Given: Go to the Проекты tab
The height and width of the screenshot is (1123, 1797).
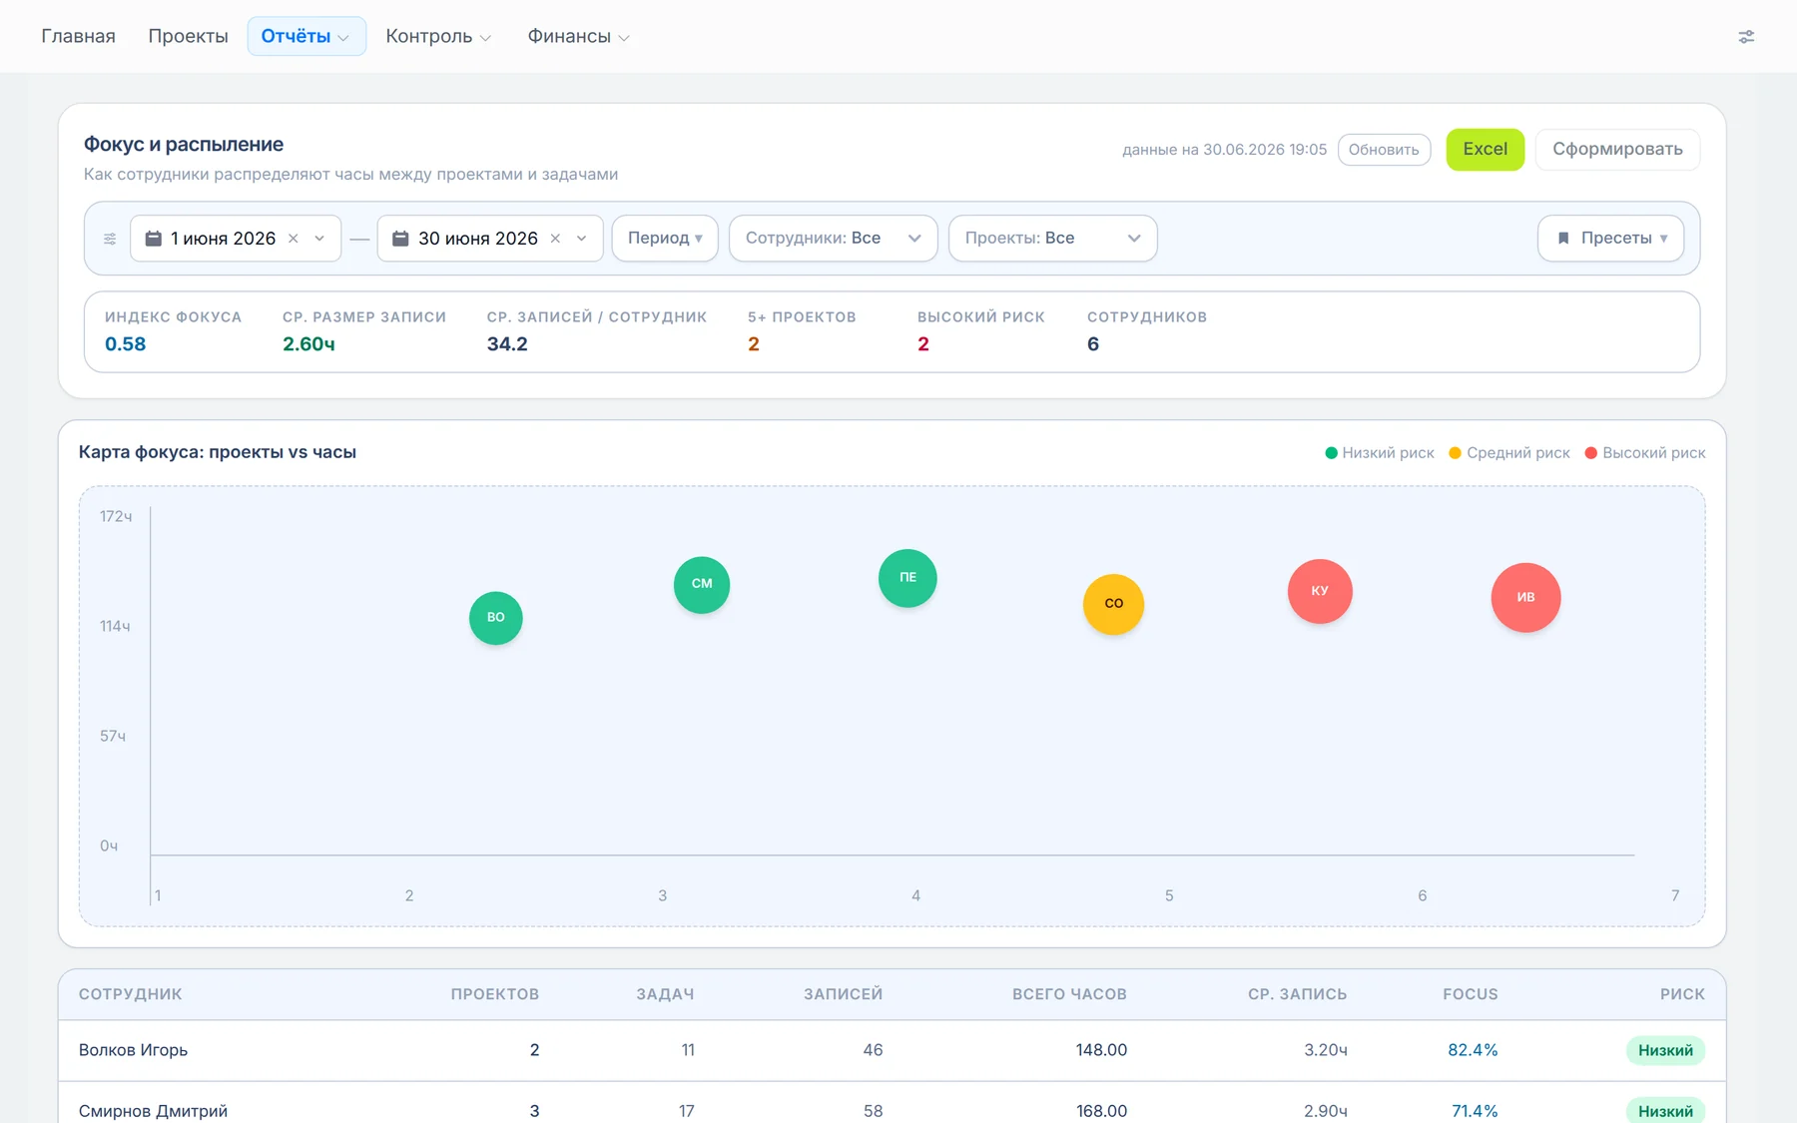Looking at the screenshot, I should [188, 36].
